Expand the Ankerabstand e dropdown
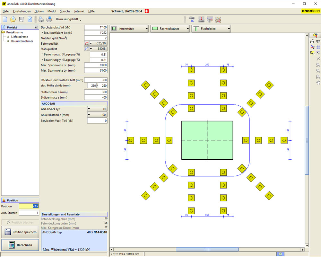321x257 pixels. [97, 115]
